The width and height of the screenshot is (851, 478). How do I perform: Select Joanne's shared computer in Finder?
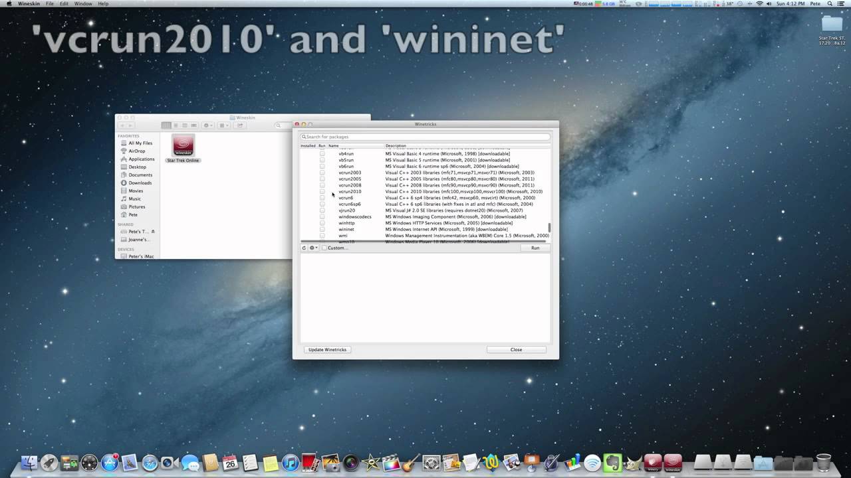[139, 239]
